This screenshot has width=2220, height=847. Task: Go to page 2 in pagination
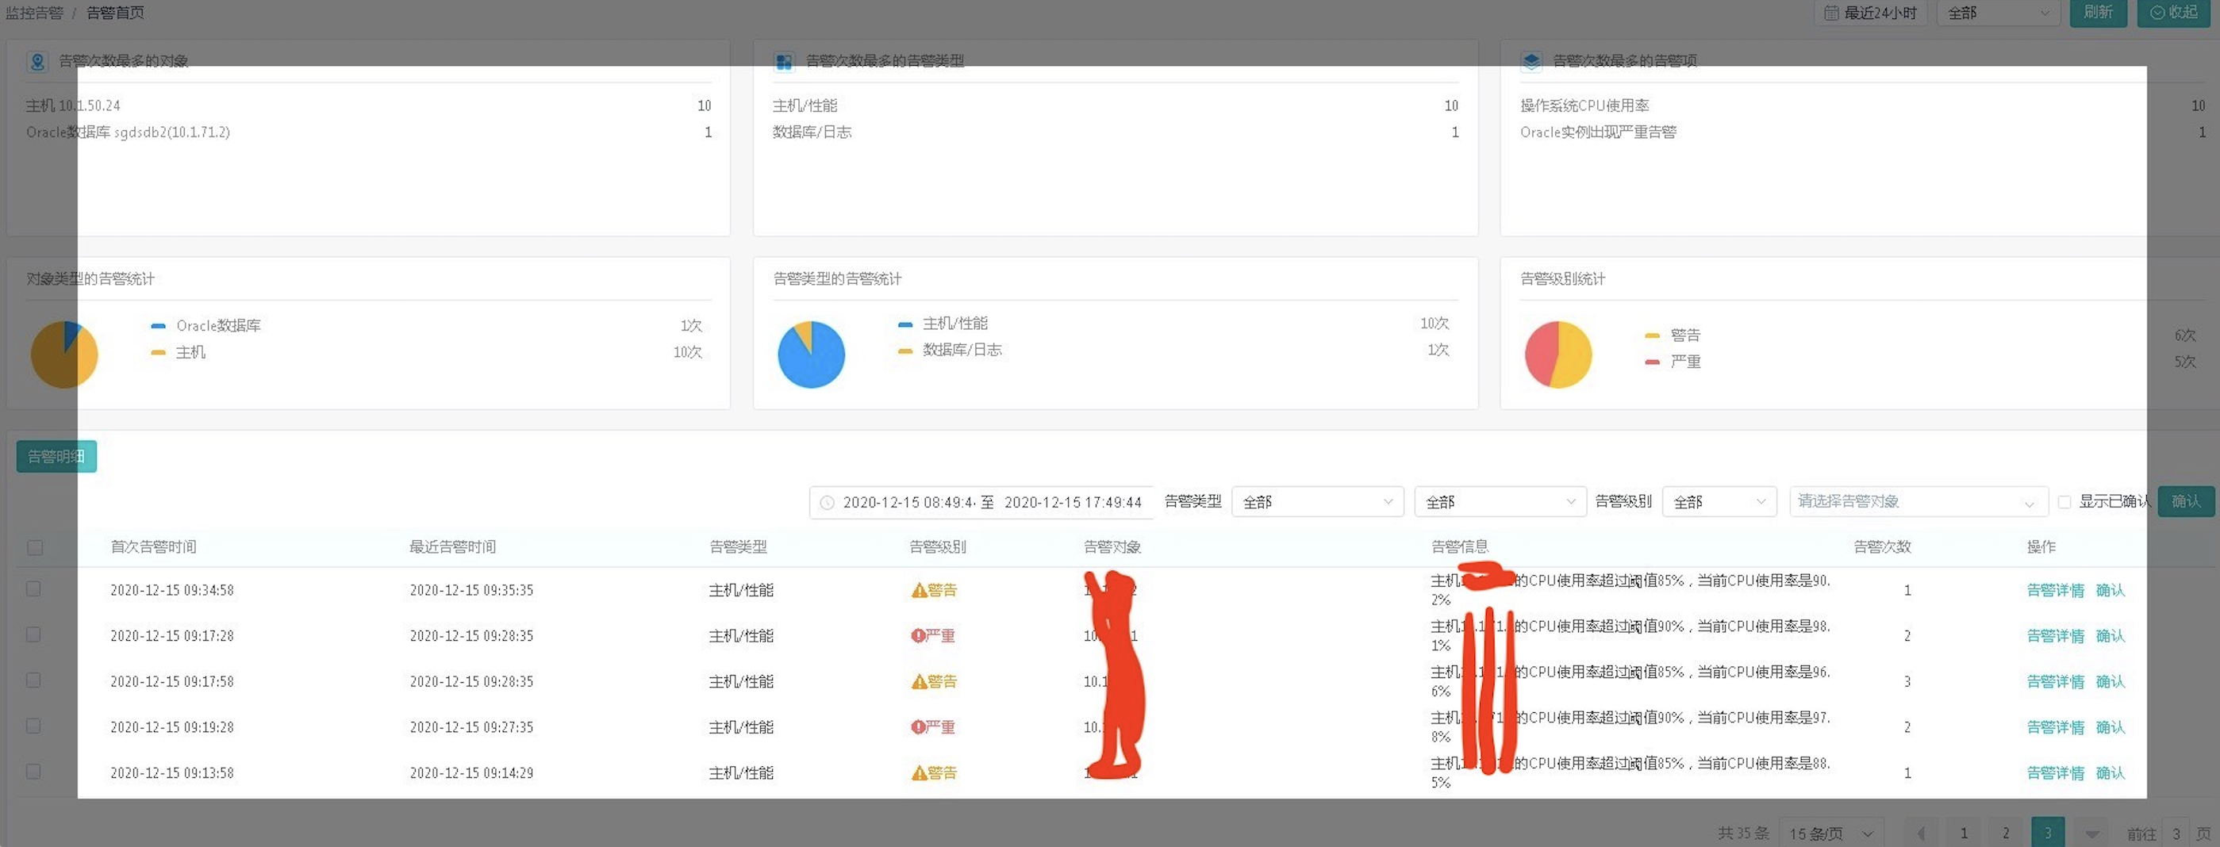click(x=2006, y=833)
